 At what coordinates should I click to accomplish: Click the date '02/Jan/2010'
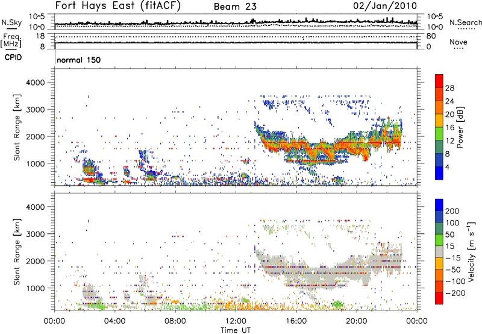pos(385,6)
